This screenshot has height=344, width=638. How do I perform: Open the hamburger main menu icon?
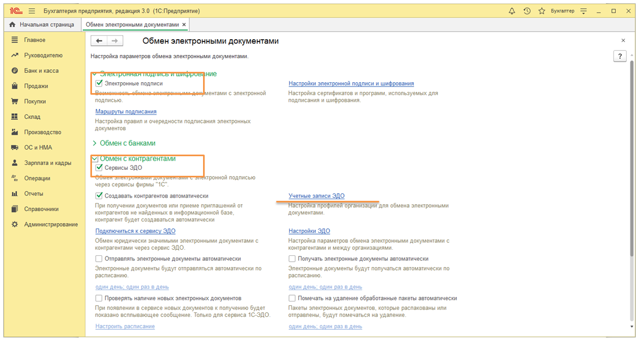point(32,11)
